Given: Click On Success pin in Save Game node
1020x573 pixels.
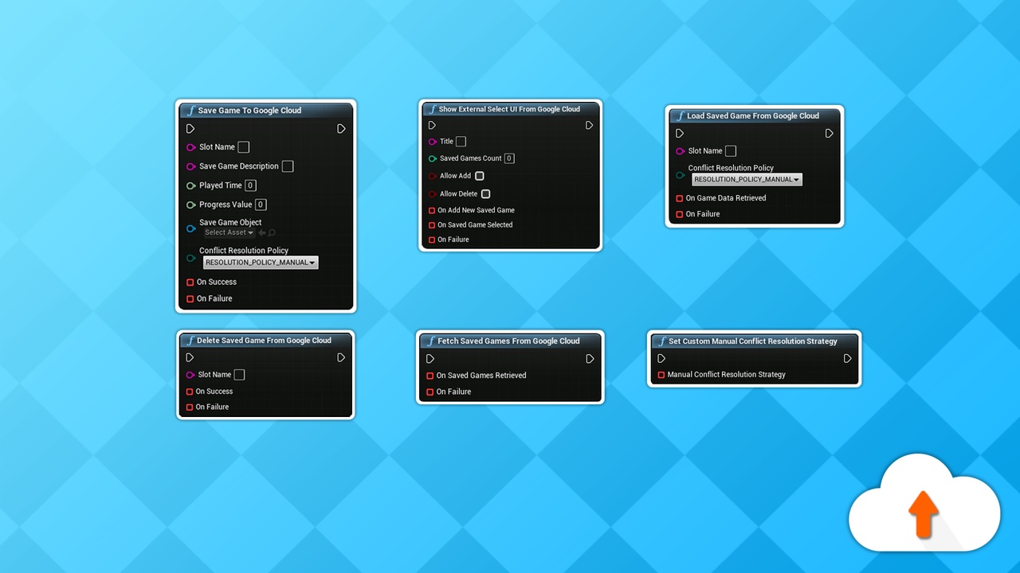Looking at the screenshot, I should pos(190,282).
